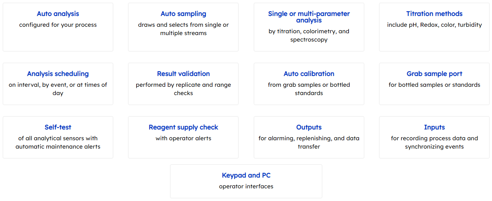Click 'for alarming, replenishing, and data transfer' text
The image size is (492, 201).
pyautogui.click(x=309, y=142)
